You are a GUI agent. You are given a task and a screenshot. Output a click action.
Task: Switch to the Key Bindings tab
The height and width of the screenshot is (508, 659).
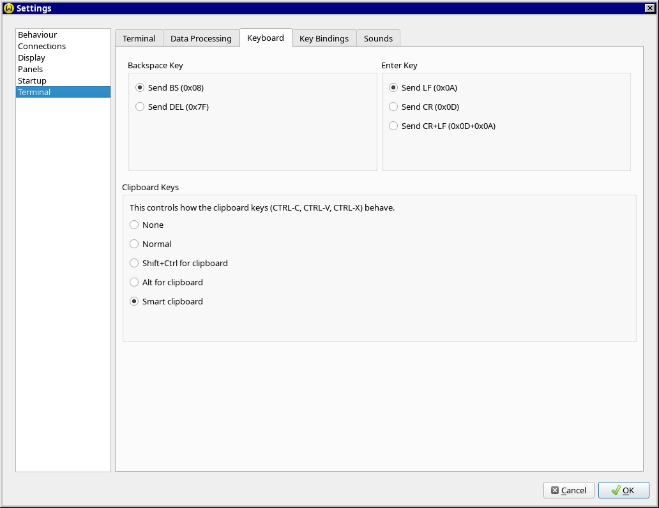(x=324, y=38)
